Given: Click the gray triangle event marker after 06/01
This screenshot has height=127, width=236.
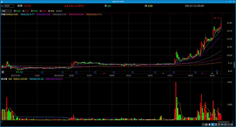Looking at the screenshot, I should pyautogui.click(x=163, y=73).
